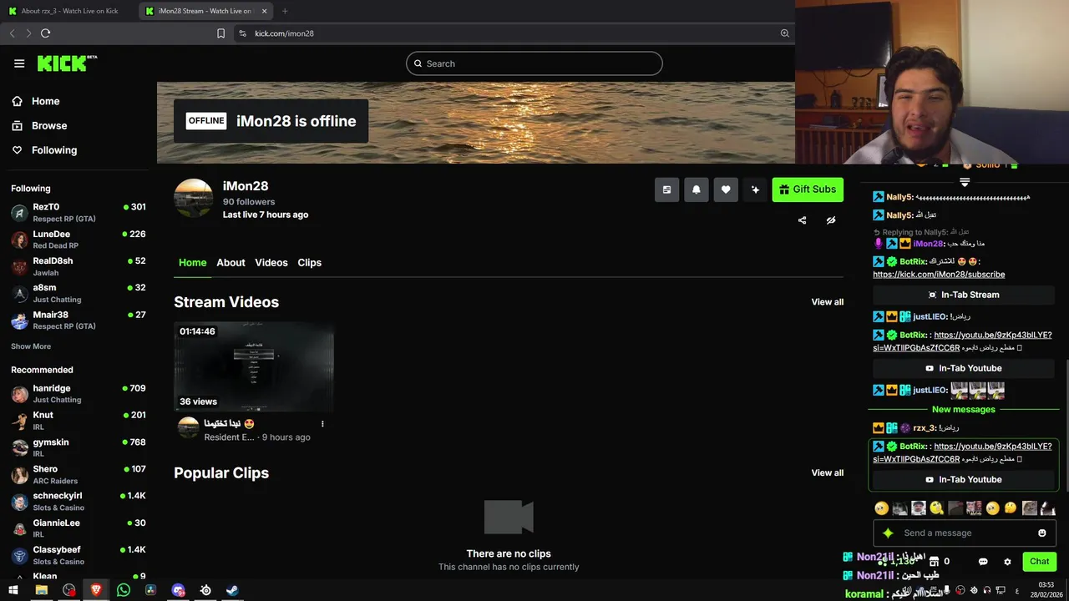The height and width of the screenshot is (601, 1069).
Task: Reload the page in browser
Action: (45, 33)
